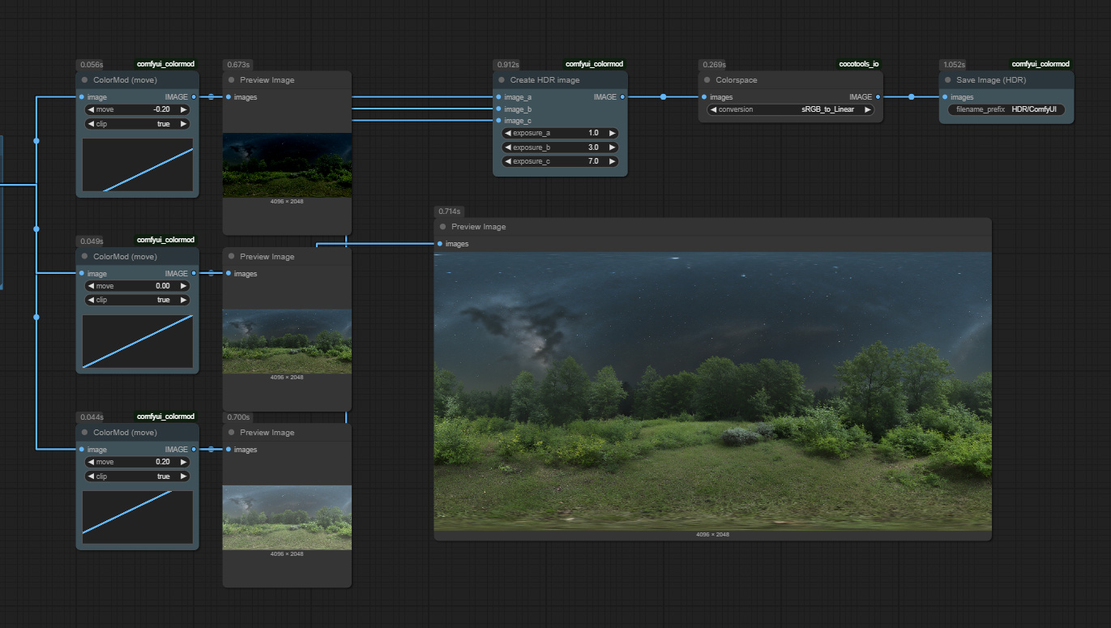The height and width of the screenshot is (628, 1111).
Task: Collapse the Save Image (HDR) node
Action: coord(946,79)
